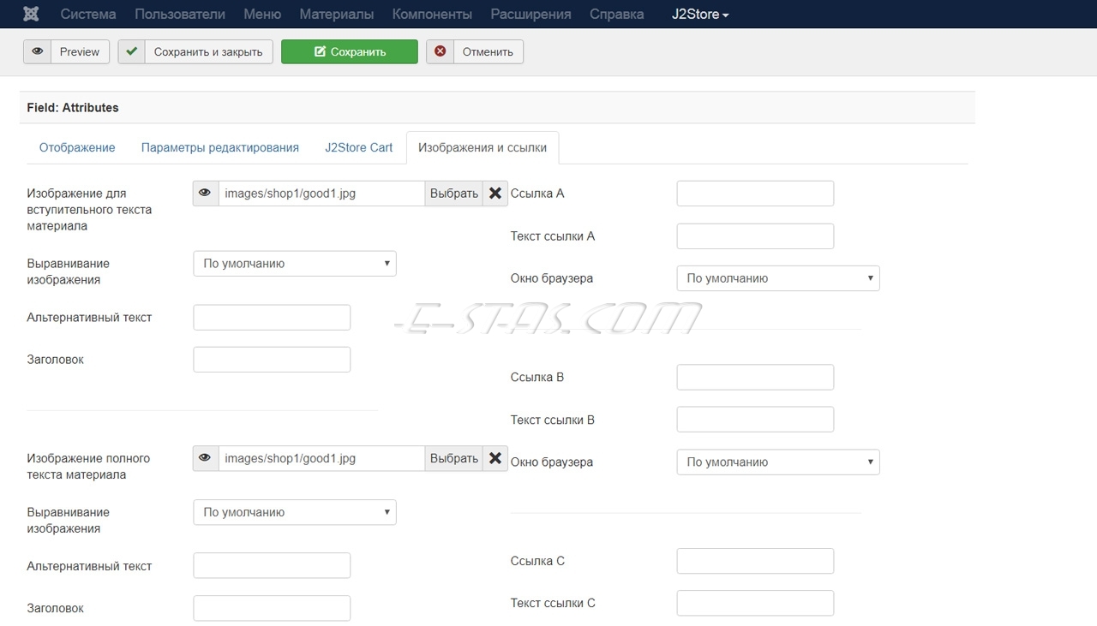Open the Меню menu
Image resolution: width=1097 pixels, height=626 pixels.
click(x=262, y=14)
